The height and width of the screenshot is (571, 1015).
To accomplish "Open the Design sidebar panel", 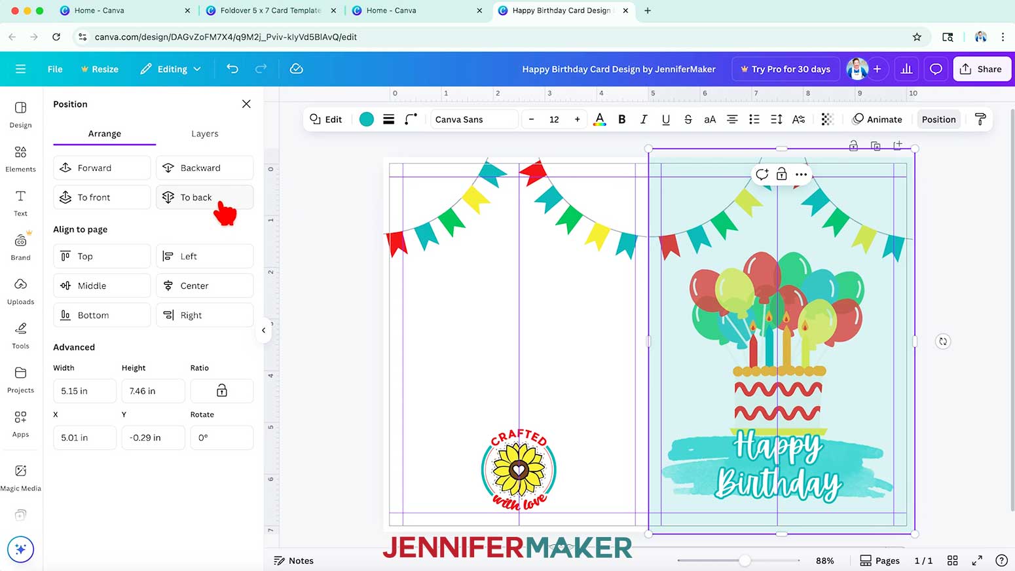I will (x=20, y=115).
